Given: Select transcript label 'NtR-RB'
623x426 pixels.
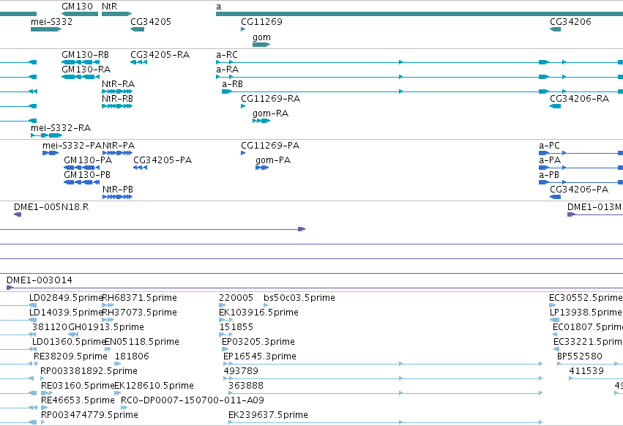Looking at the screenshot, I should click(x=117, y=99).
